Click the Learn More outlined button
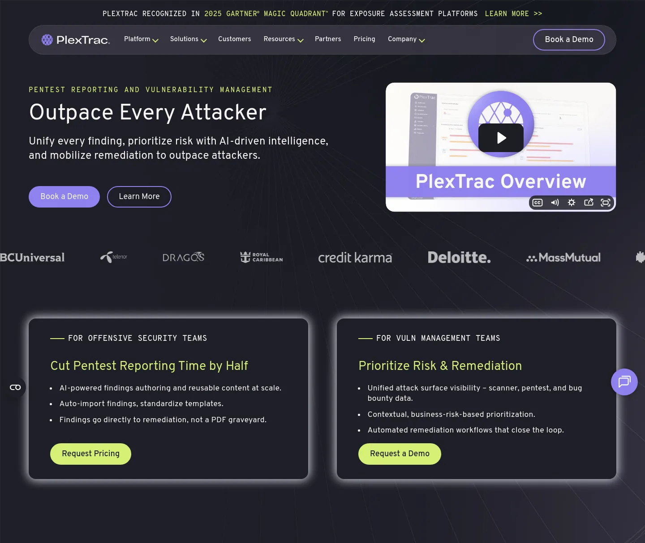Image resolution: width=645 pixels, height=543 pixels. (x=139, y=197)
